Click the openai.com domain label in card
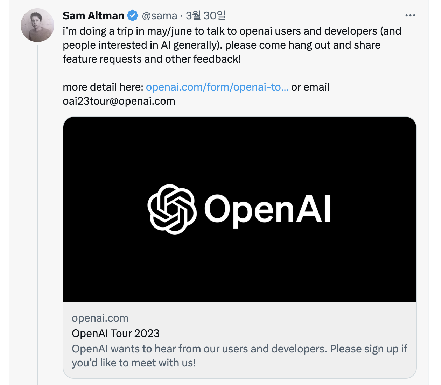Screen dimensions: 441x385 pyautogui.click(x=100, y=318)
